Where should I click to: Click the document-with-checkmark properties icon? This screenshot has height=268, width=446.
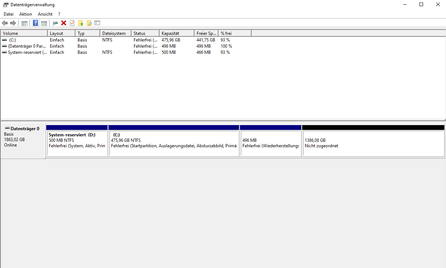point(71,23)
